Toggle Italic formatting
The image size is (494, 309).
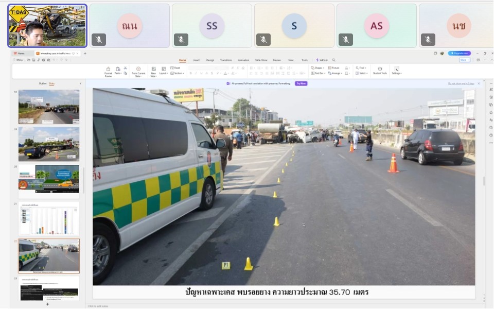[196, 73]
